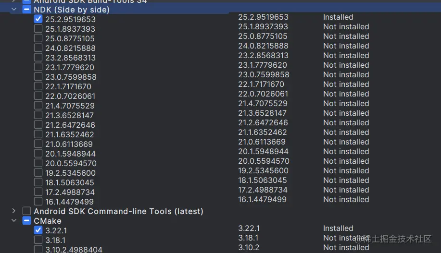The width and height of the screenshot is (441, 253).
Task: Expand Android SDK Command-line Tools (latest)
Action: pos(14,211)
